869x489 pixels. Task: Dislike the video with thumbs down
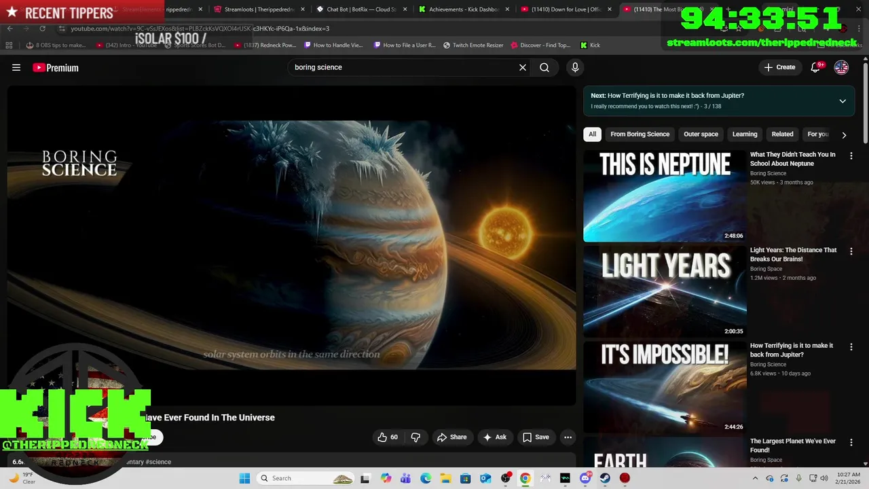415,437
